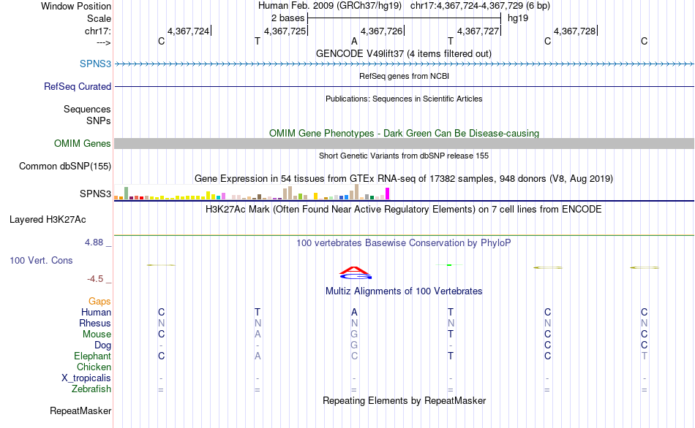Click the tall green bar in GTEx chart

click(127, 193)
